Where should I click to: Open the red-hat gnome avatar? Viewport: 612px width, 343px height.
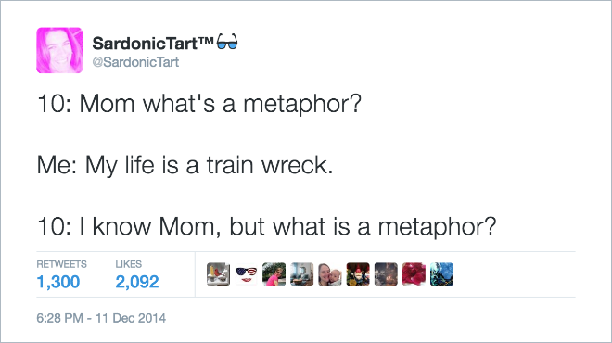click(x=358, y=273)
